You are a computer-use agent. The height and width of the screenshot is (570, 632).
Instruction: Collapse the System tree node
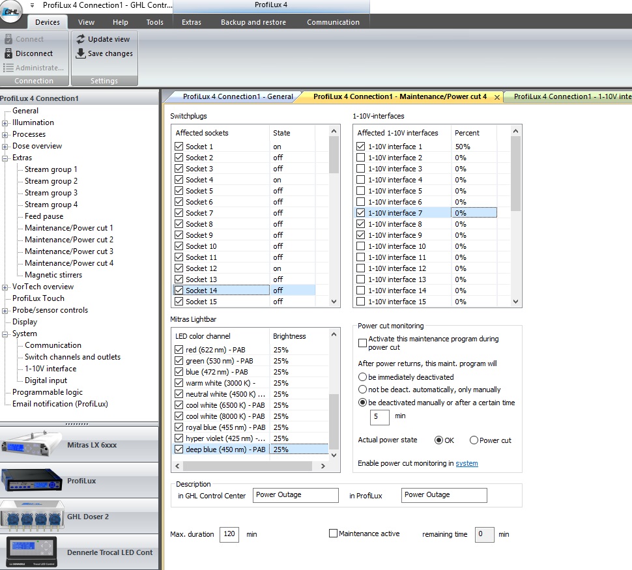click(5, 334)
